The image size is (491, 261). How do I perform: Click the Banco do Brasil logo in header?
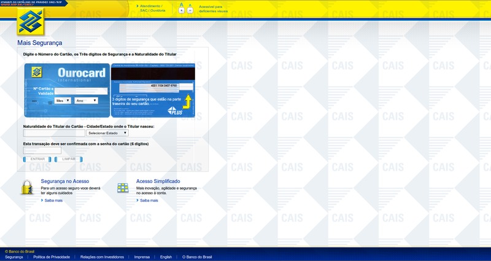30,23
